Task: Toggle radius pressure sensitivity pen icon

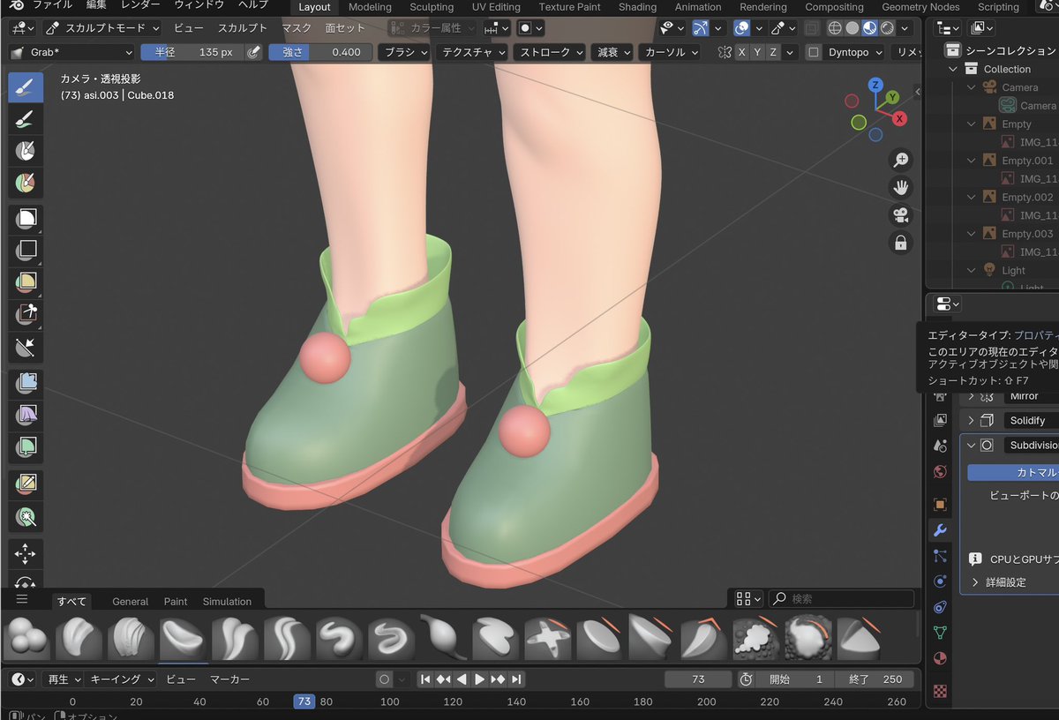Action: [x=253, y=52]
